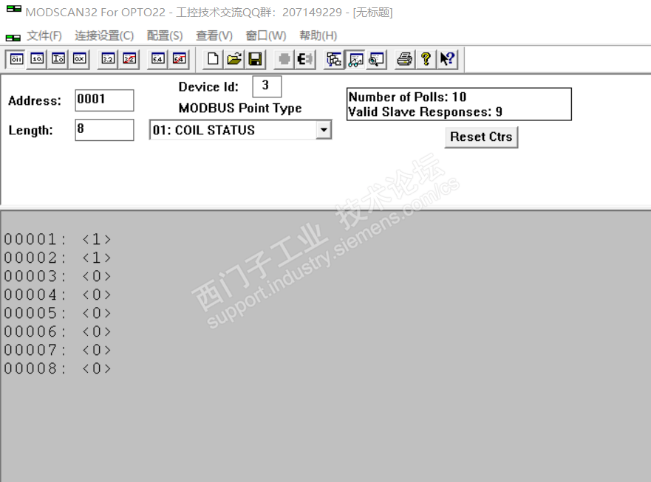Click the Address input field
This screenshot has height=482, width=651.
coord(104,100)
